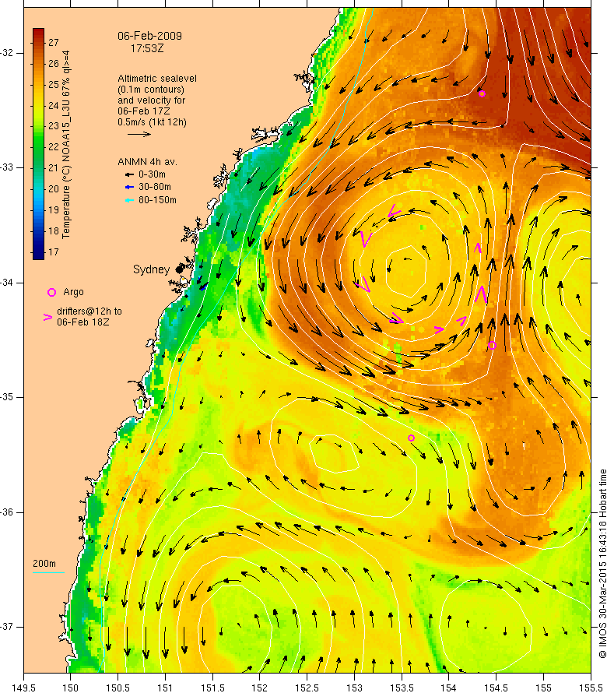Click the "80-150m" depth label
This screenshot has height=693, width=607.
(x=157, y=200)
